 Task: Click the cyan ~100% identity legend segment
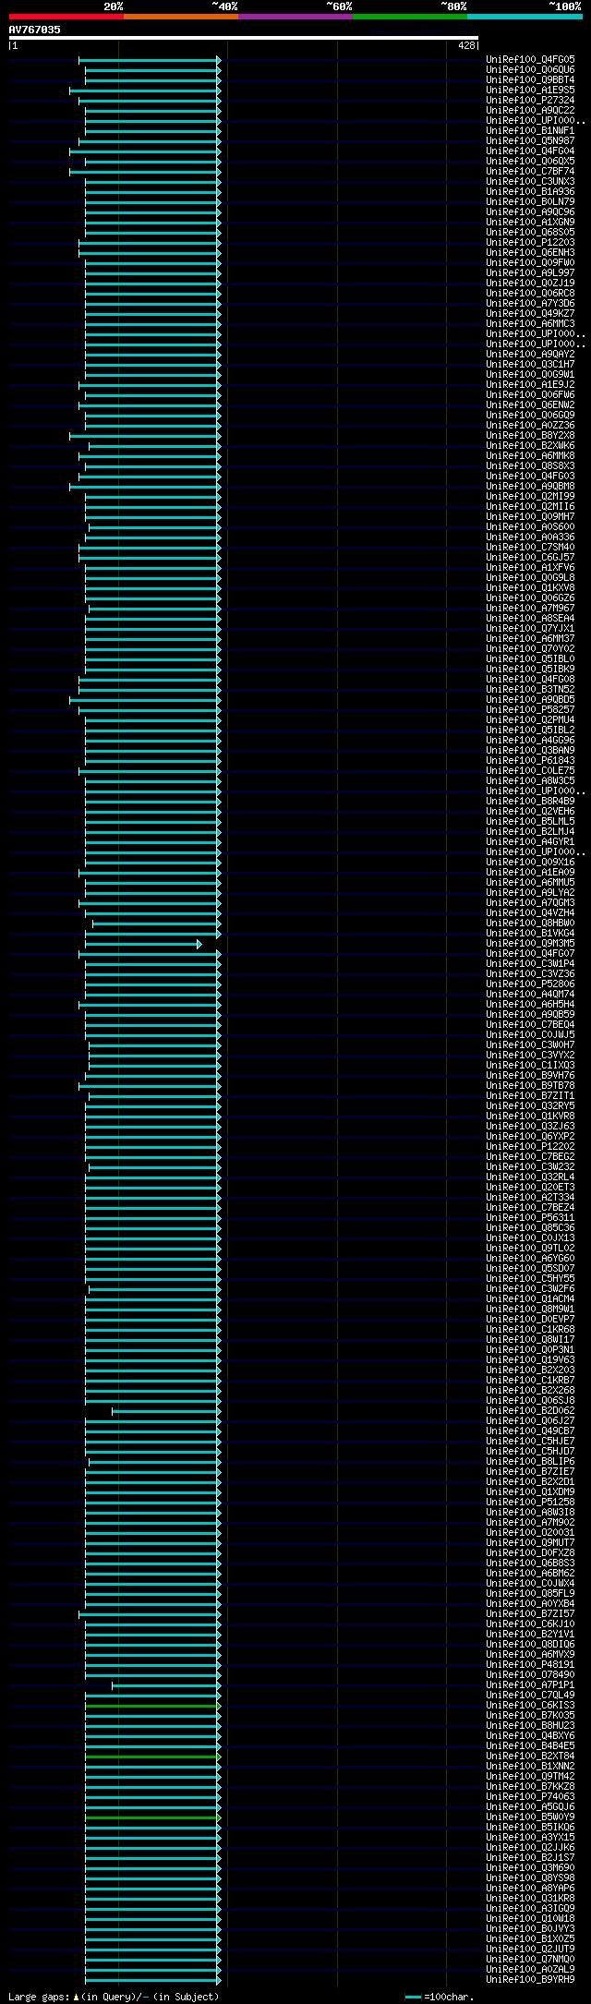pyautogui.click(x=525, y=17)
